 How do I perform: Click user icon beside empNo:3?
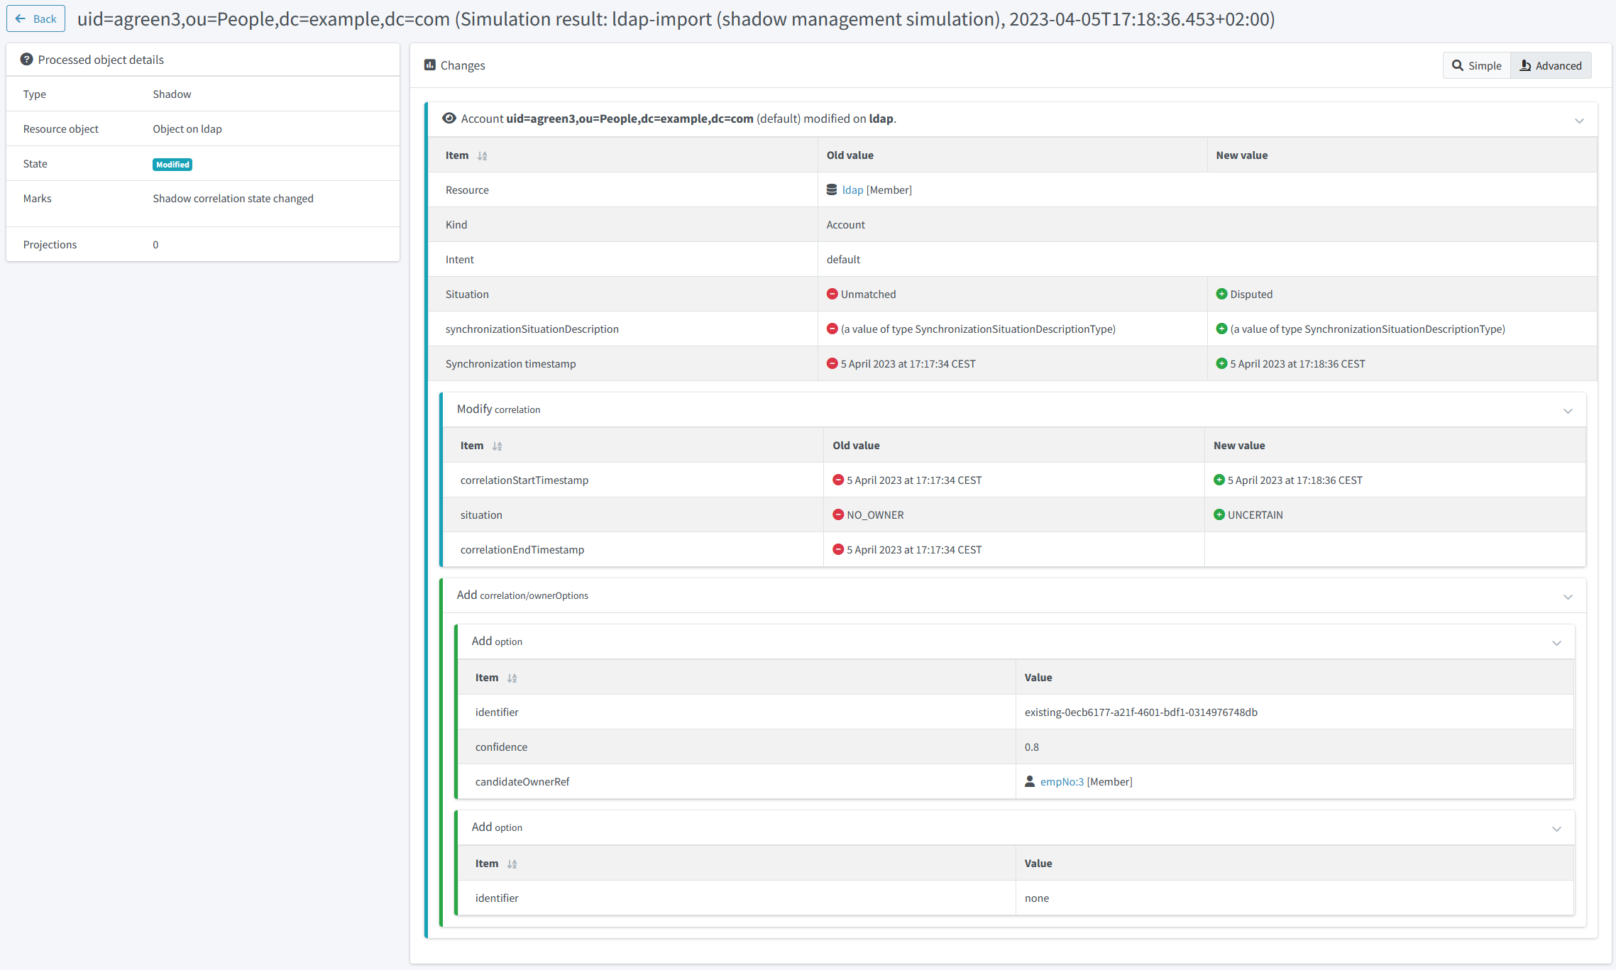click(x=1030, y=782)
